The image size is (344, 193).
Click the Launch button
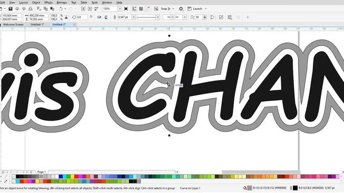point(195,9)
